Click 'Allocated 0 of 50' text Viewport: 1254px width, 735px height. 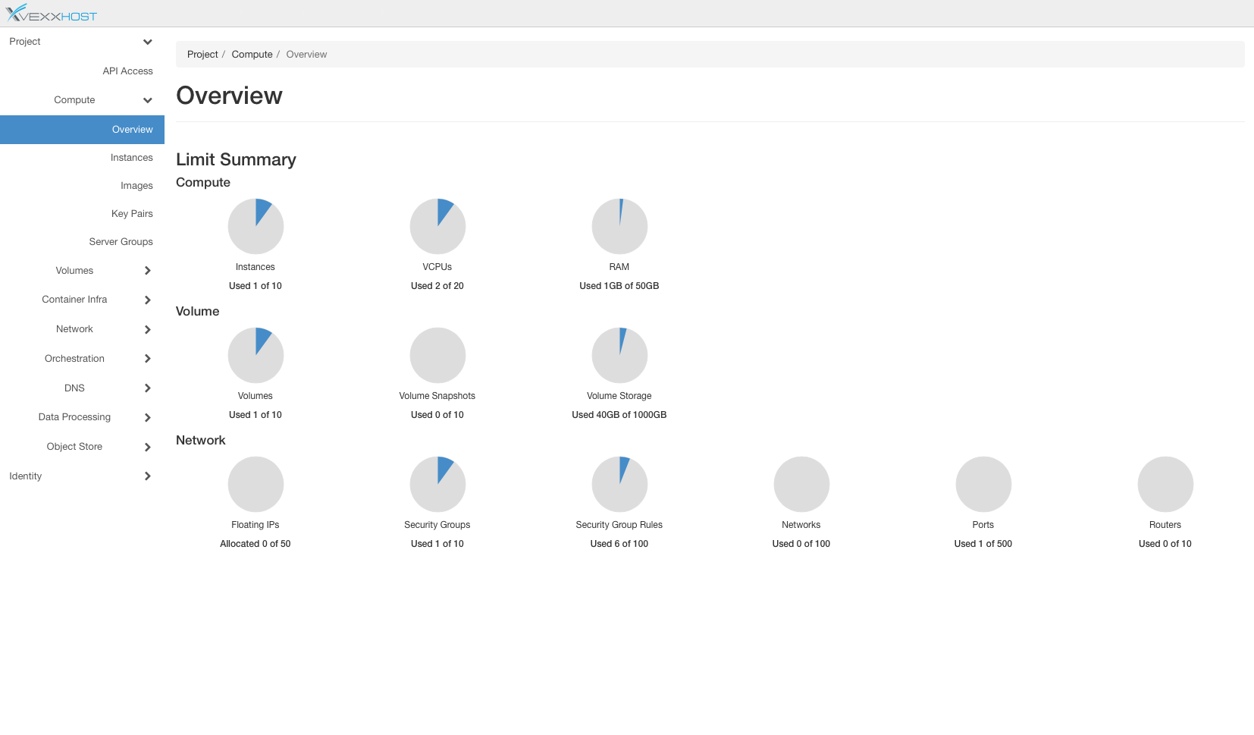[x=256, y=544]
